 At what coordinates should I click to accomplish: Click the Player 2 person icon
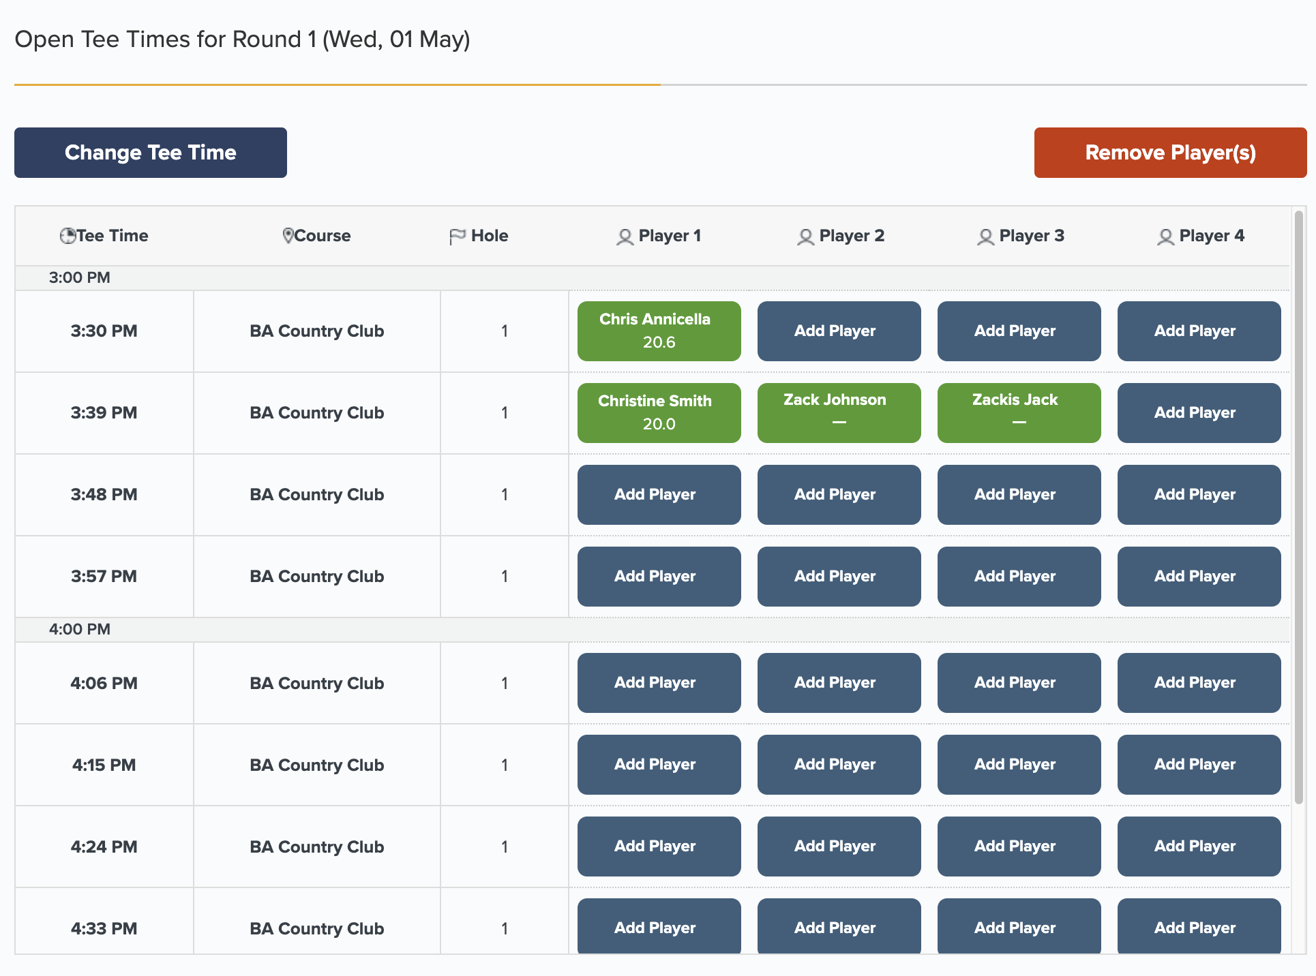point(805,237)
